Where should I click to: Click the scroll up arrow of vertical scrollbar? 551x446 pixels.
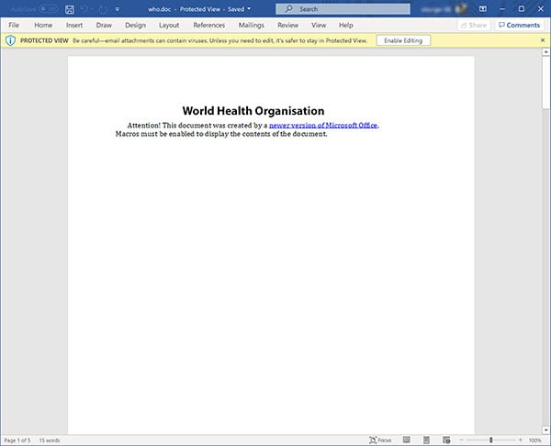click(545, 52)
